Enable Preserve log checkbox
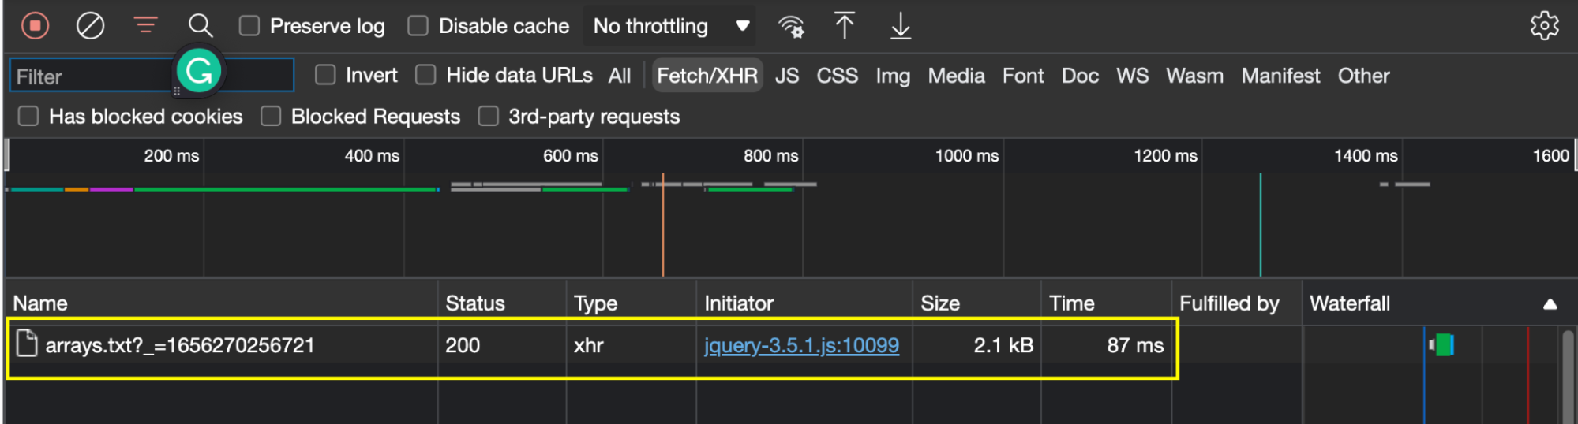The height and width of the screenshot is (424, 1578). (249, 26)
